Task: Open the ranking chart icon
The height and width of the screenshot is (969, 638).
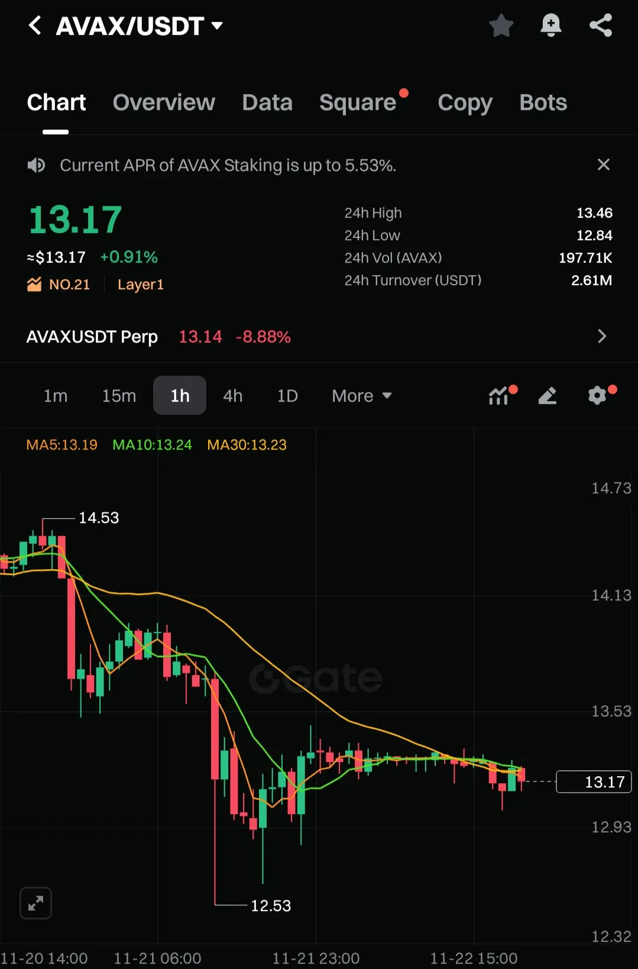Action: pyautogui.click(x=34, y=284)
